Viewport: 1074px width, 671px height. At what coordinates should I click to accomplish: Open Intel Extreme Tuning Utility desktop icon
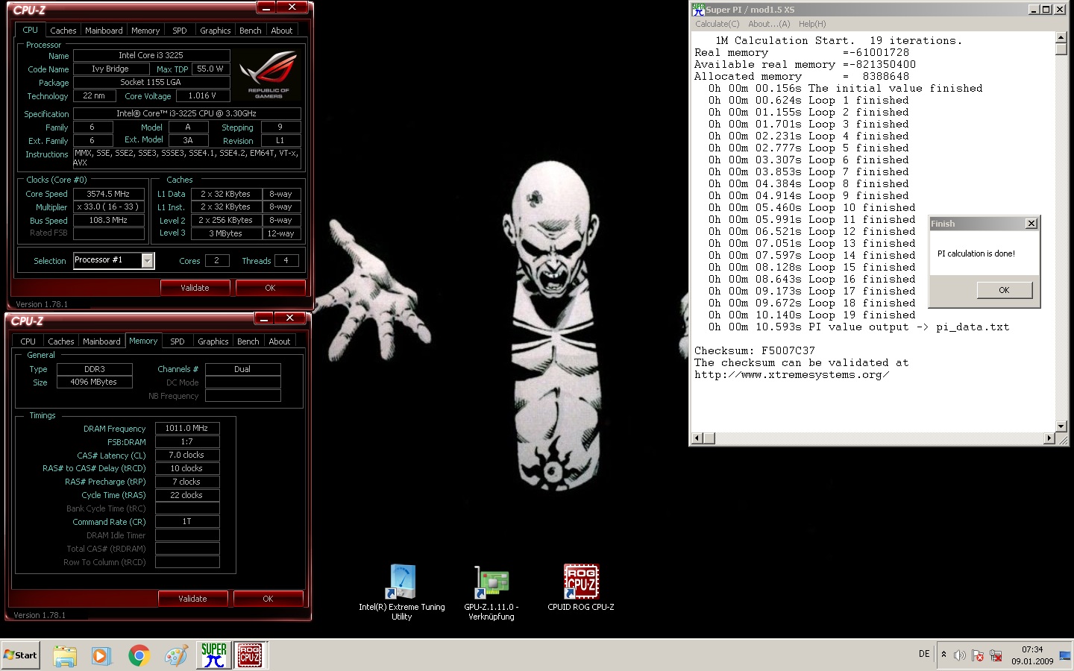(402, 592)
